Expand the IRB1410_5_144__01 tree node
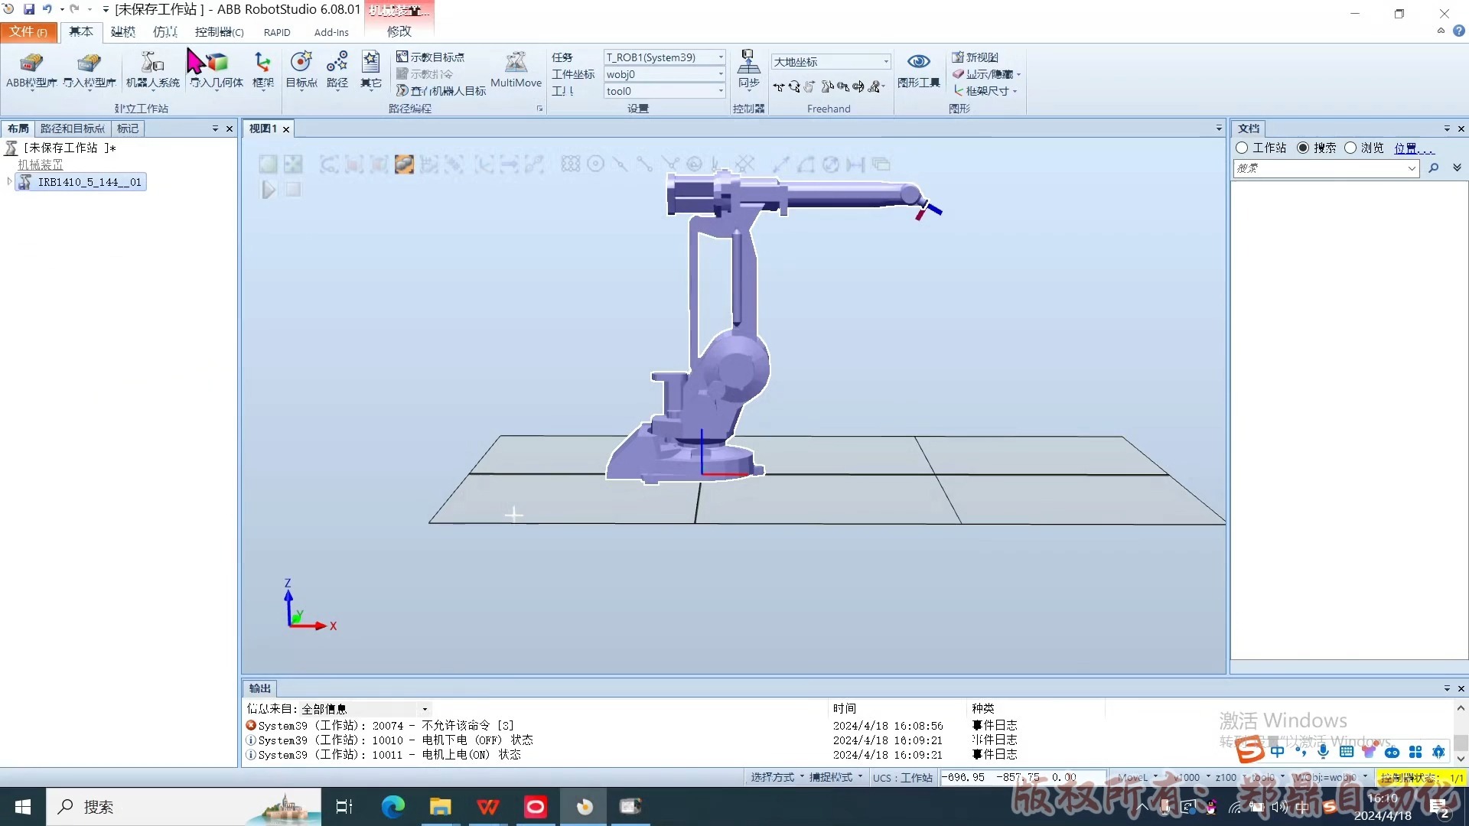This screenshot has height=826, width=1469. (9, 182)
